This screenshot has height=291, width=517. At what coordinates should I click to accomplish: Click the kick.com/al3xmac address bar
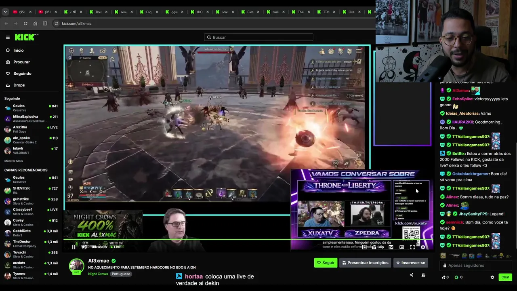point(214,23)
